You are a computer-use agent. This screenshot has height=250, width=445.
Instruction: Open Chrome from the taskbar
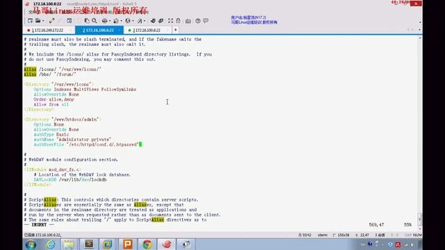coord(147,244)
